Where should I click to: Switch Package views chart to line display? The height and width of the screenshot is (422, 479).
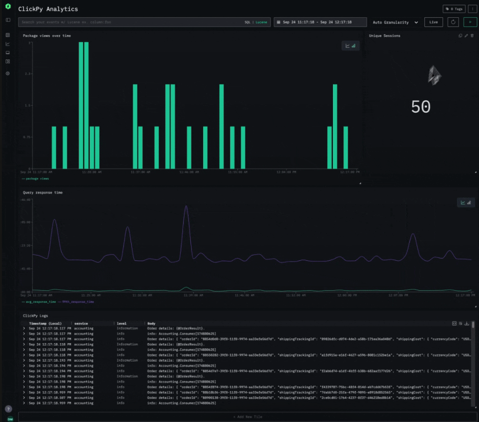click(x=347, y=46)
